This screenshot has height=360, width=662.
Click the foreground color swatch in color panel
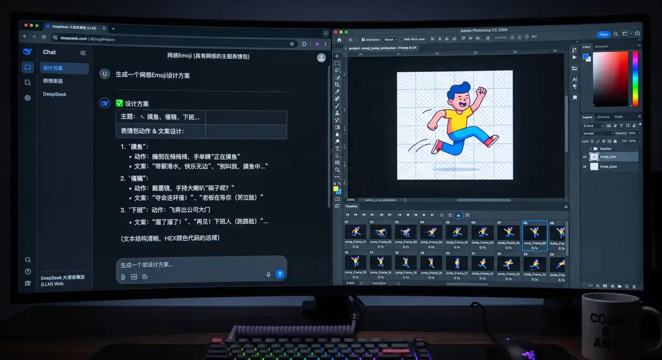pos(585,56)
